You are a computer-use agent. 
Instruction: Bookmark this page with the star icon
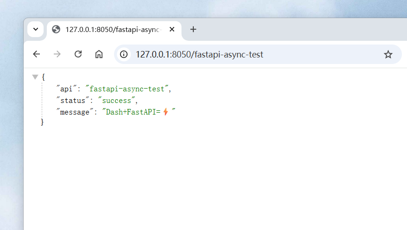388,55
